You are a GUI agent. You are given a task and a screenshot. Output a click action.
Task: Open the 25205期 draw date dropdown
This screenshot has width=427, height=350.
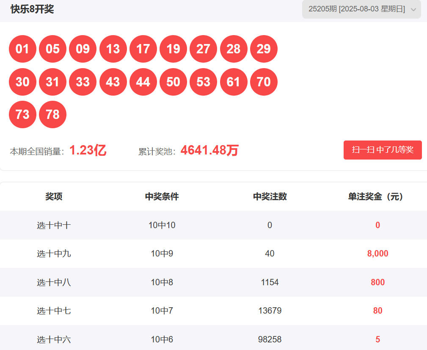(361, 9)
